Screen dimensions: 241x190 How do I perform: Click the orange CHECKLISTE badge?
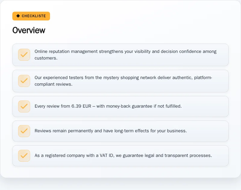(x=31, y=16)
